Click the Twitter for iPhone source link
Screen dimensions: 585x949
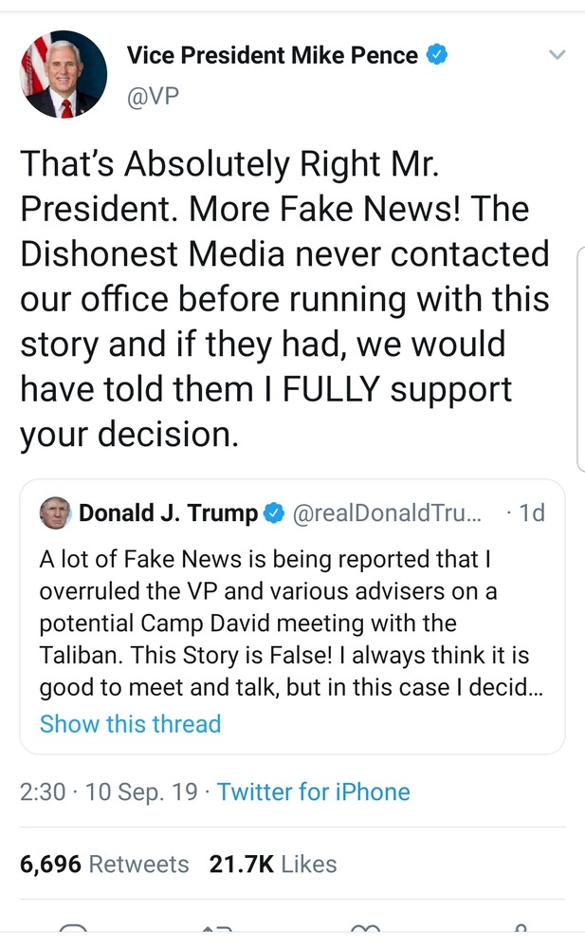click(314, 792)
